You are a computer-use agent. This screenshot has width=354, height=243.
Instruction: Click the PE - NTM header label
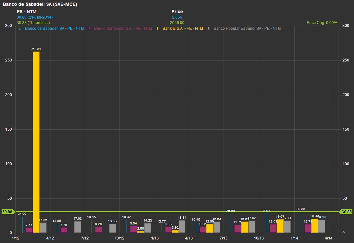pos(27,12)
